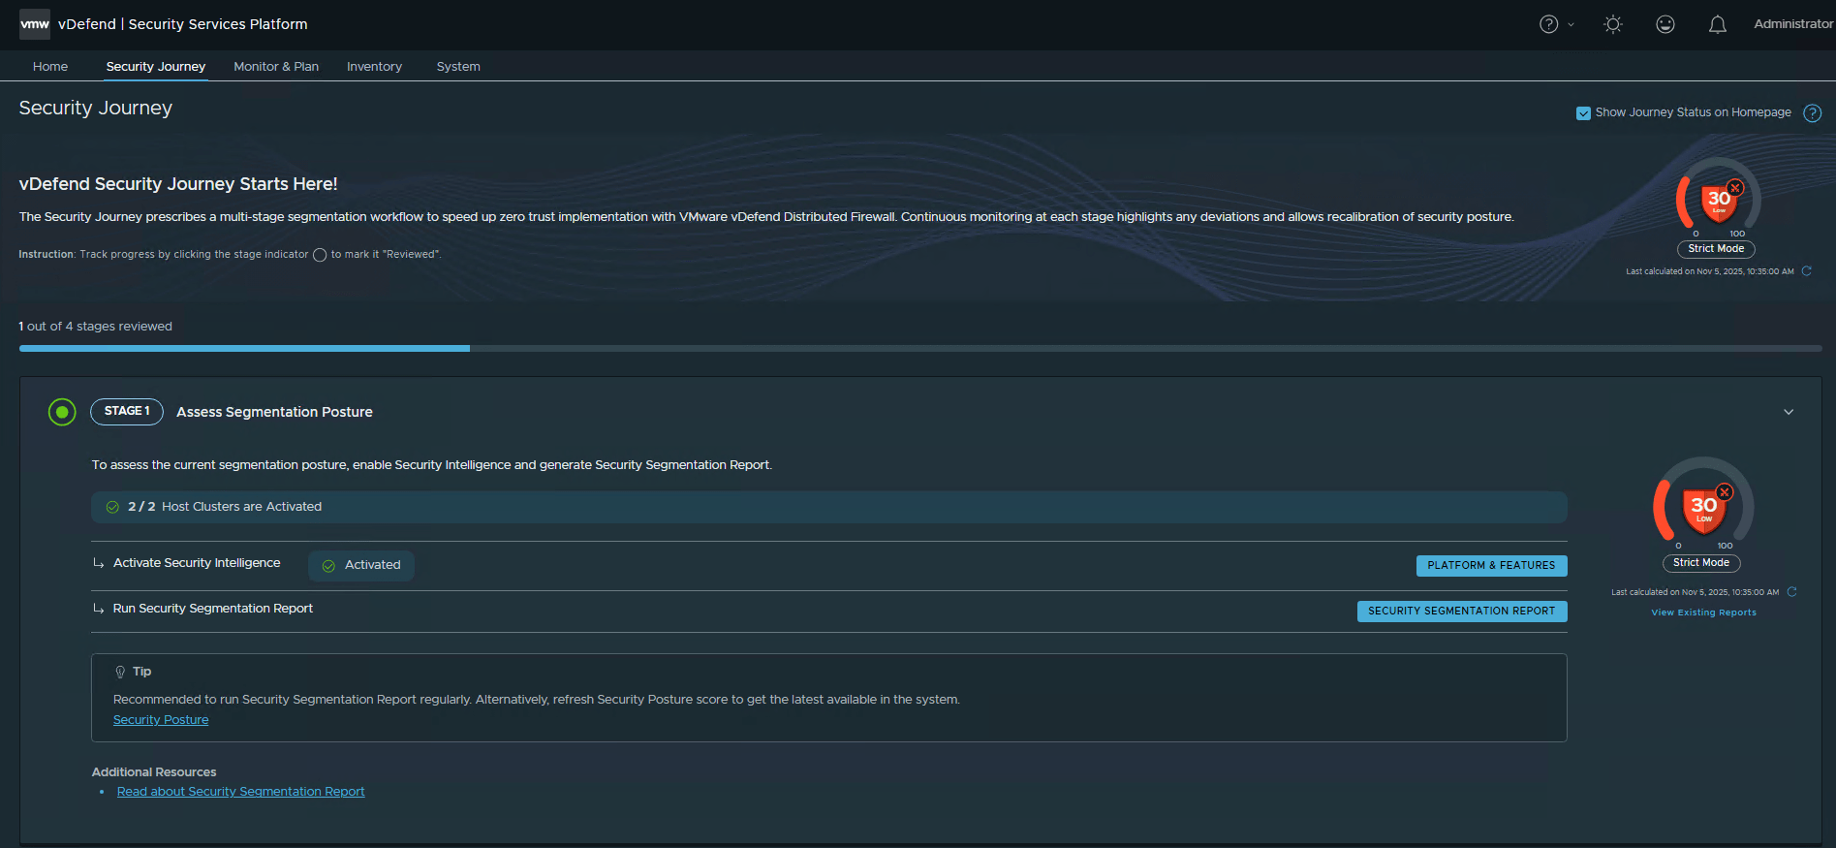Refresh the Stage 1 score calculation
1836x848 pixels.
[1792, 591]
